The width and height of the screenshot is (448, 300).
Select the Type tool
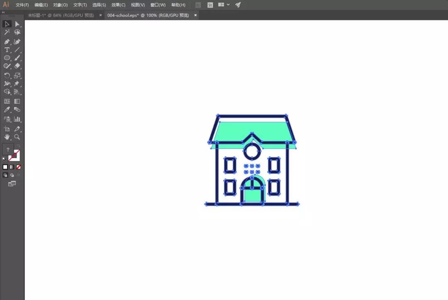pos(7,50)
